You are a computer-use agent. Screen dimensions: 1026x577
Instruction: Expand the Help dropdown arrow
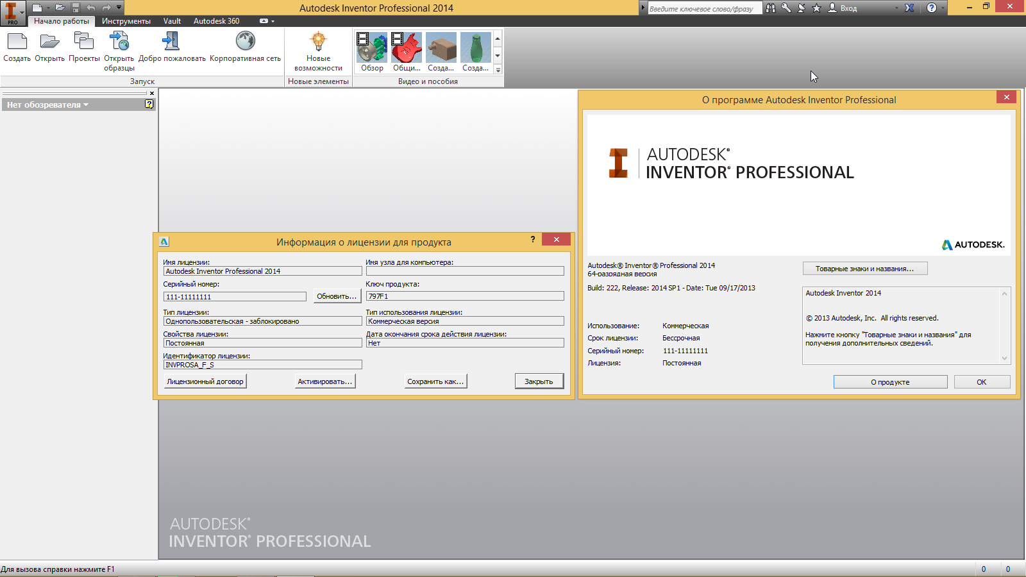[943, 8]
